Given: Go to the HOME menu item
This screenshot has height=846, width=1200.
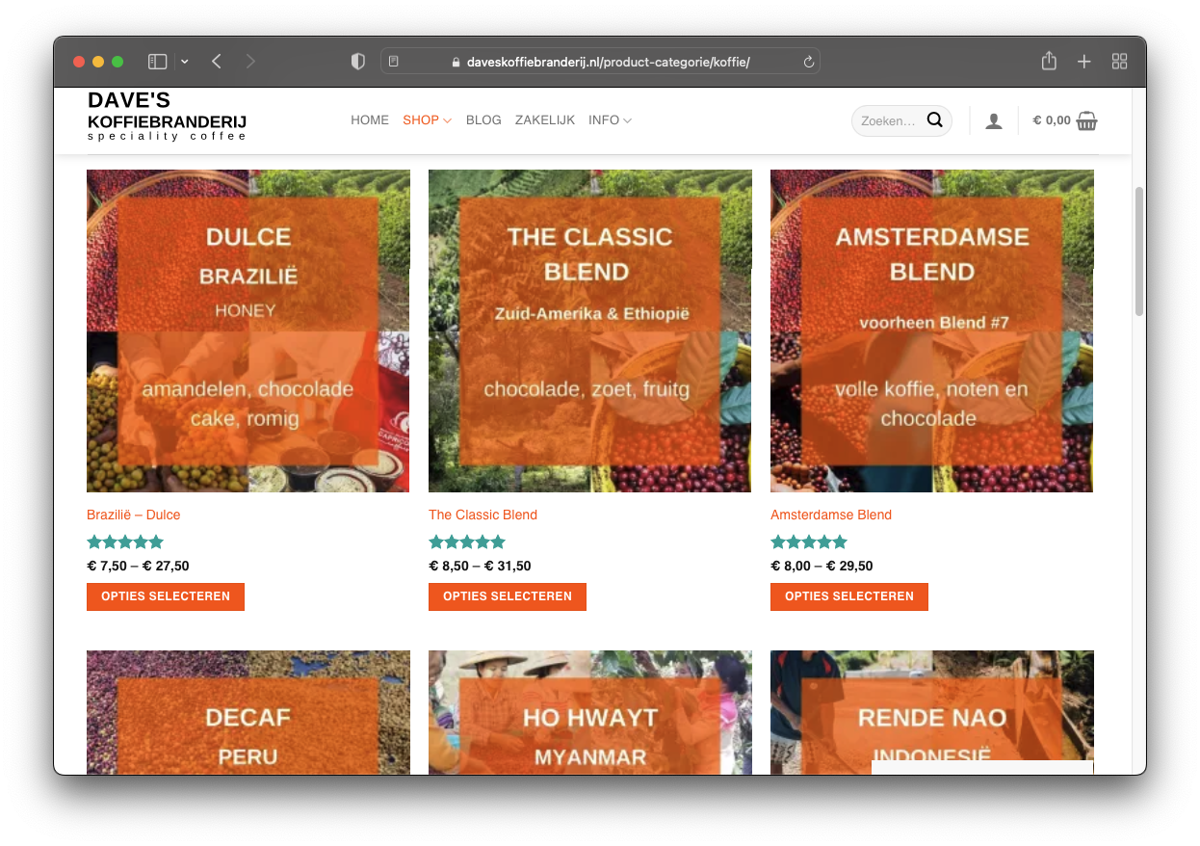Looking at the screenshot, I should tap(370, 120).
